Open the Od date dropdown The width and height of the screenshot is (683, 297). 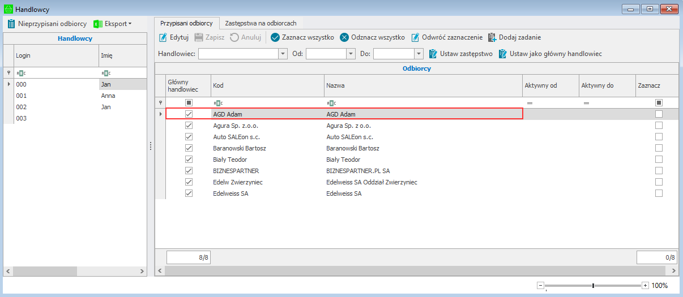tap(351, 54)
